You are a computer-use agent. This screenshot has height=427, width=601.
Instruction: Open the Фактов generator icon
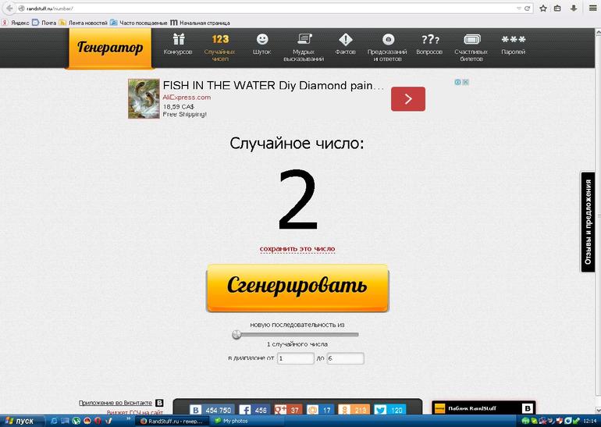[345, 40]
